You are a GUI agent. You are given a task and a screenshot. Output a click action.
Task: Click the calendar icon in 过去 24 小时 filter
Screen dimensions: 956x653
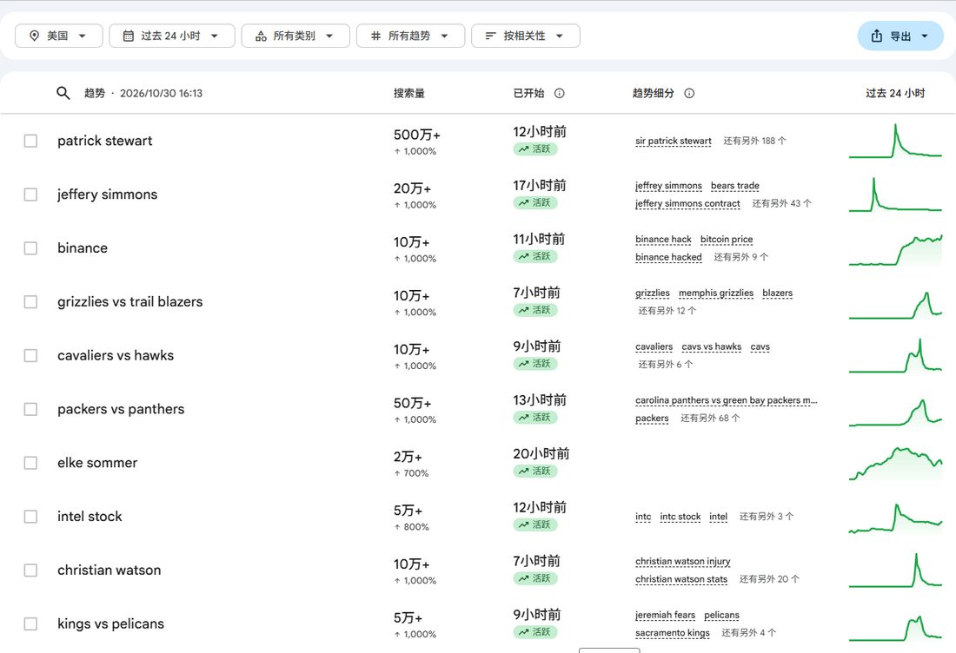tap(129, 36)
